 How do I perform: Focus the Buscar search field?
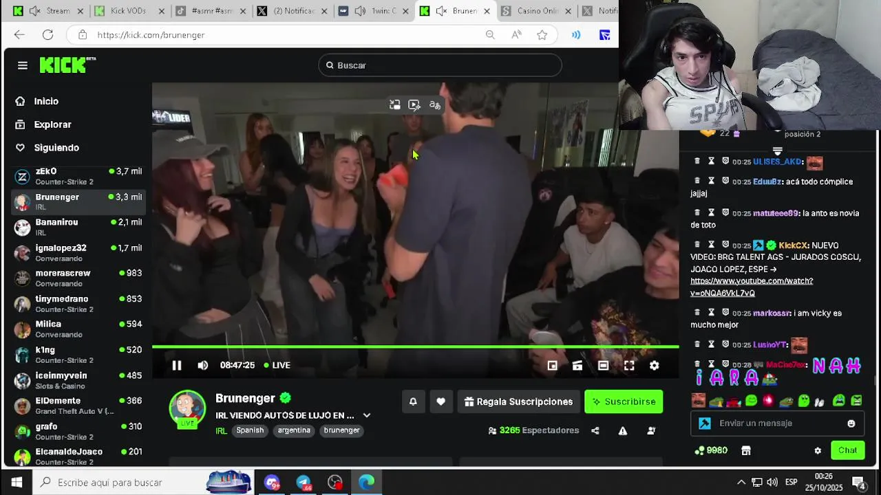coord(440,65)
